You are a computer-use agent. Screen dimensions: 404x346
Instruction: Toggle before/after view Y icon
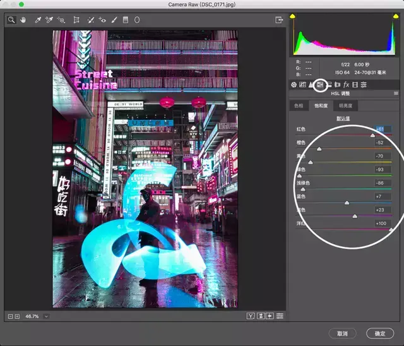point(251,316)
